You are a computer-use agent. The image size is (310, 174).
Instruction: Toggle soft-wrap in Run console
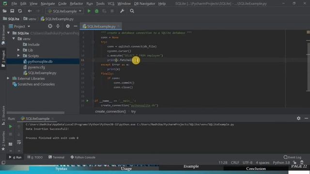19,142
